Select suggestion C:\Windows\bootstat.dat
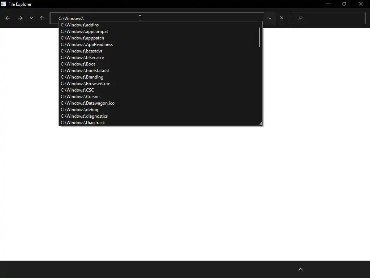Image resolution: width=370 pixels, height=278 pixels. coord(160,71)
